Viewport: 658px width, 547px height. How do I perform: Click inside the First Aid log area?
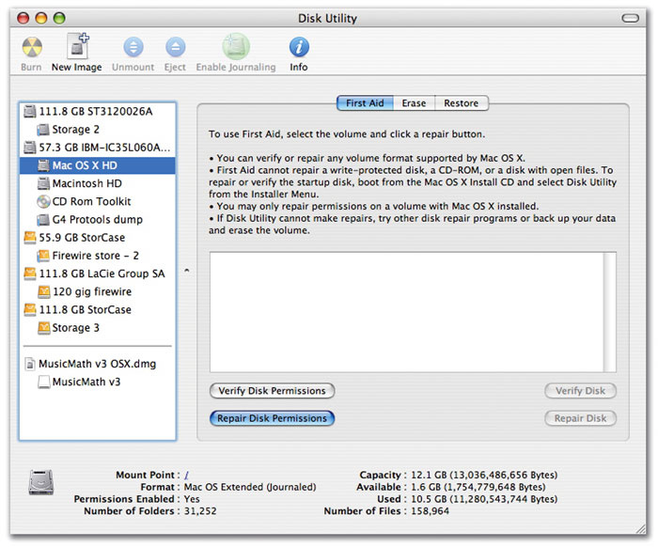407,312
